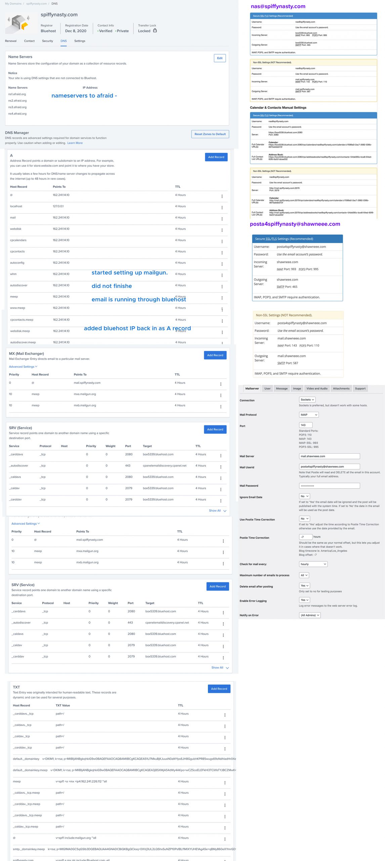Image resolution: width=385 pixels, height=861 pixels.
Task: Click Reset Zones to Default
Action: coord(210,134)
